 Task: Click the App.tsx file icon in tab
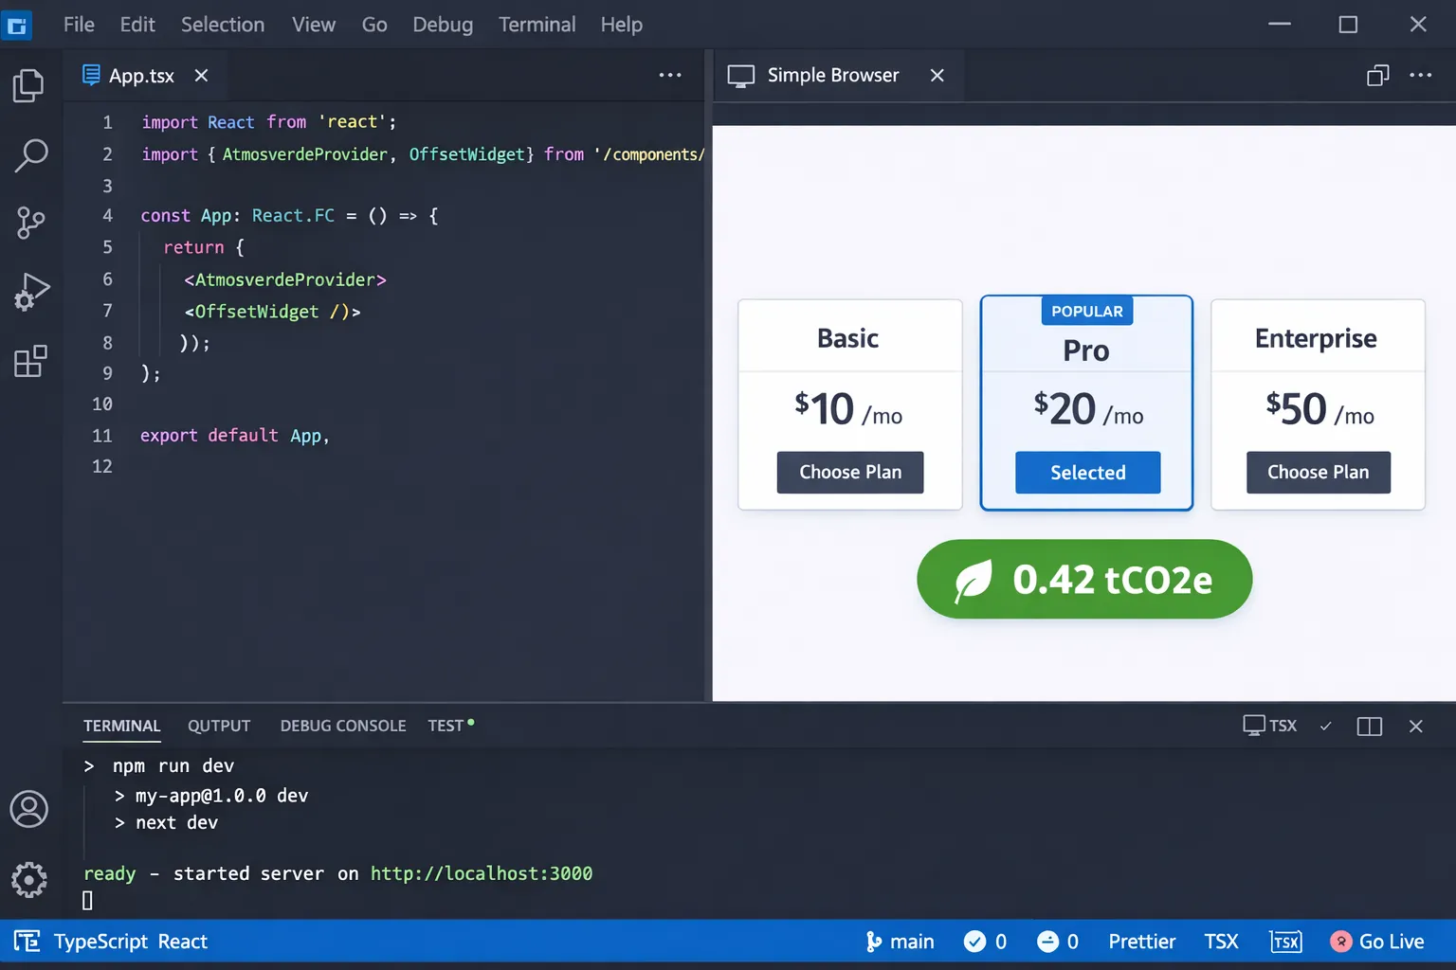coord(91,75)
